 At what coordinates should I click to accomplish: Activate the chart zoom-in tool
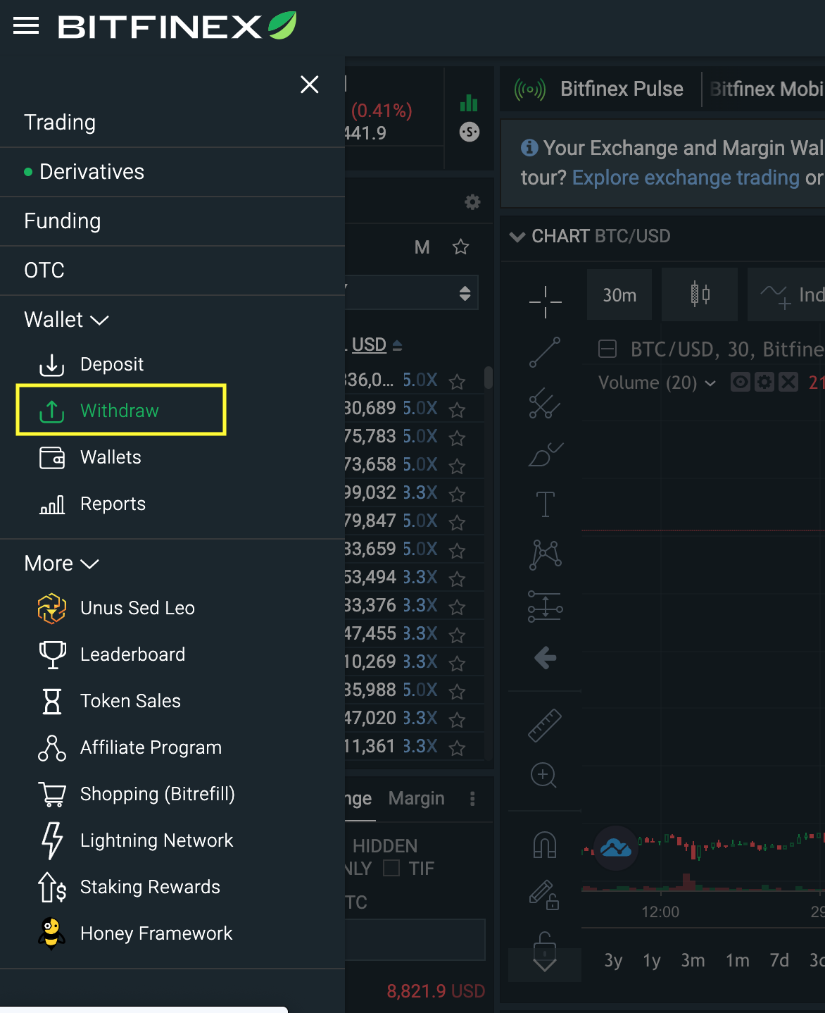tap(543, 776)
